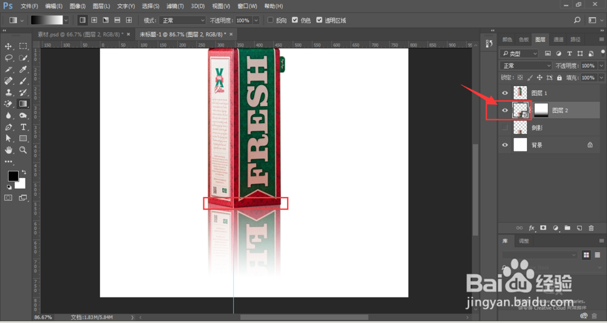Select the Quick Selection tool
Viewport: 607px width, 323px height.
click(23, 58)
